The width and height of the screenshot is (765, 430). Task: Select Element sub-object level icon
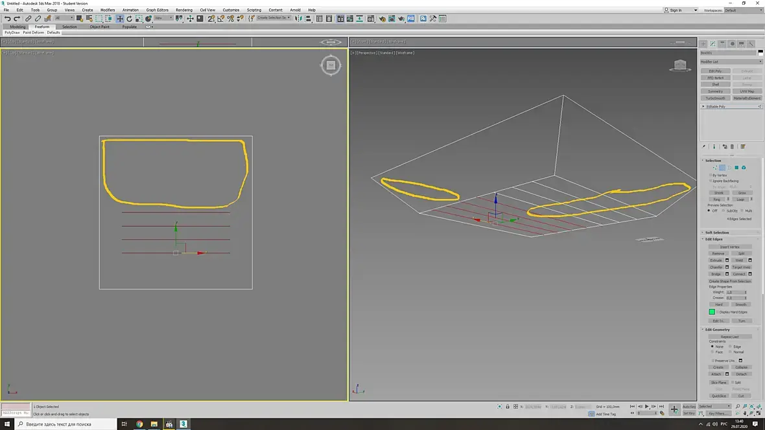coord(744,167)
